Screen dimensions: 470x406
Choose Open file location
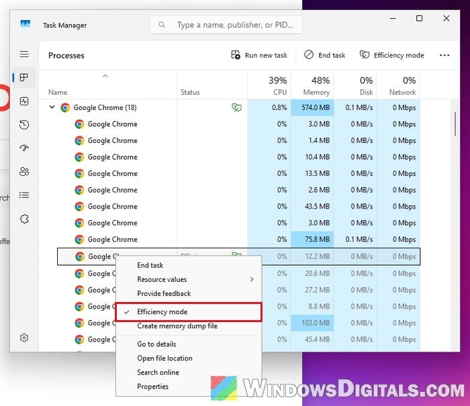[189, 358]
